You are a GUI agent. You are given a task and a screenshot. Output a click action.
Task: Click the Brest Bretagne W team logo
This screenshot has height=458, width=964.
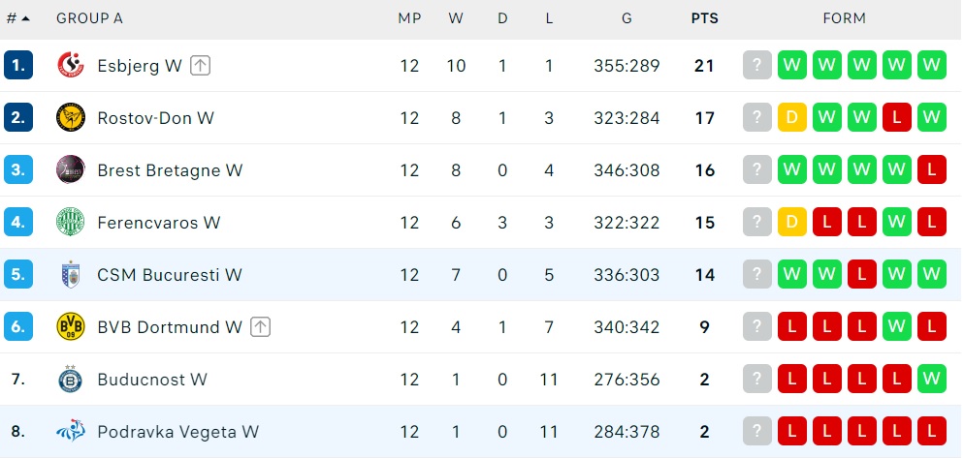(x=71, y=170)
